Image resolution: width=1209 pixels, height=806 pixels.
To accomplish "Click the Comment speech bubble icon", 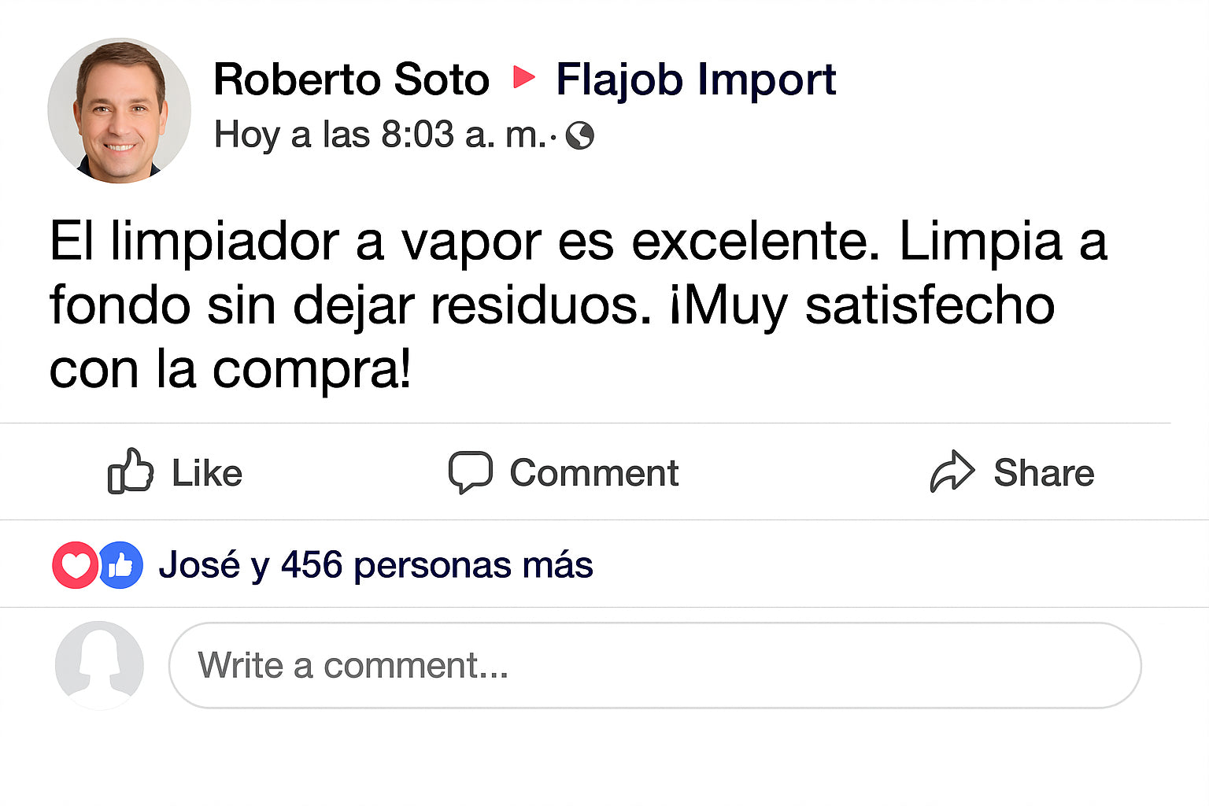I will [x=470, y=472].
